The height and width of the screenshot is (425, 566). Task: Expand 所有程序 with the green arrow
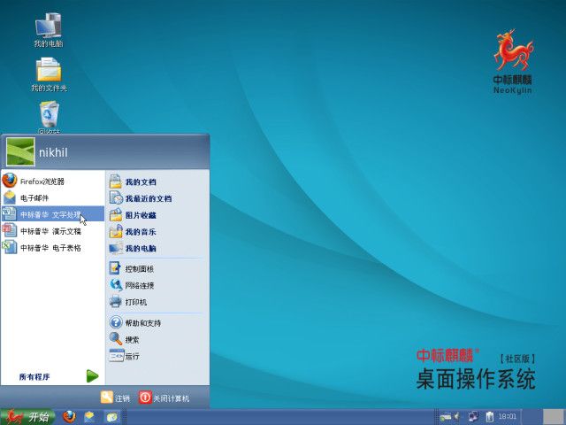point(92,376)
